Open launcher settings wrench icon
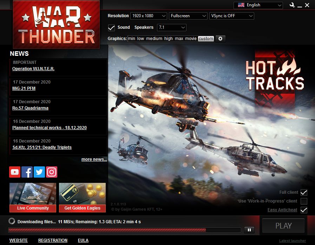 tap(292, 5)
